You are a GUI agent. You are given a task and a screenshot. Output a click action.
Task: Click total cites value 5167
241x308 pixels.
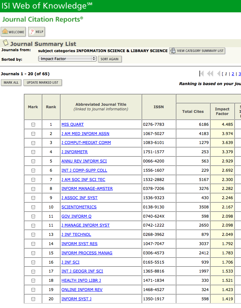(204, 179)
